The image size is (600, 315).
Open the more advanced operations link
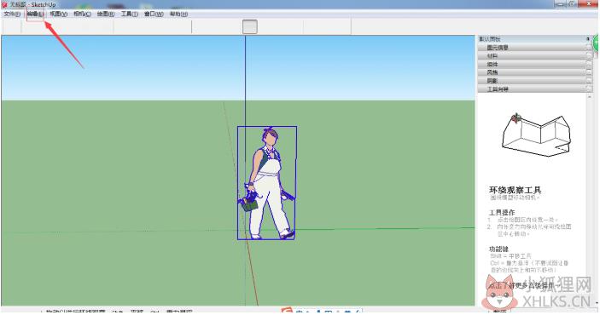point(525,285)
